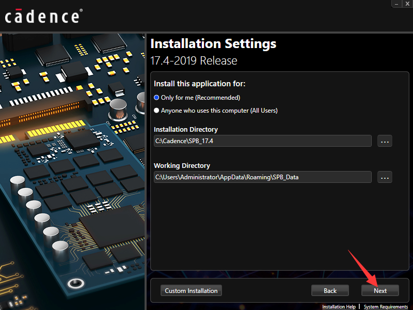Screen dimensions: 413x310
Task: Browse for the Working Directory folder
Action: (x=385, y=177)
